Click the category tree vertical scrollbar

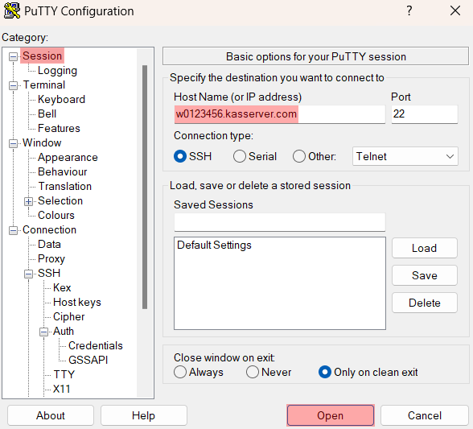coord(145,188)
